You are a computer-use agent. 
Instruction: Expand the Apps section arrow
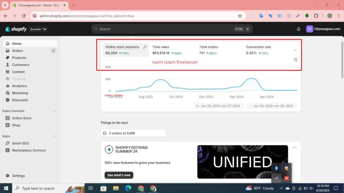[54, 136]
